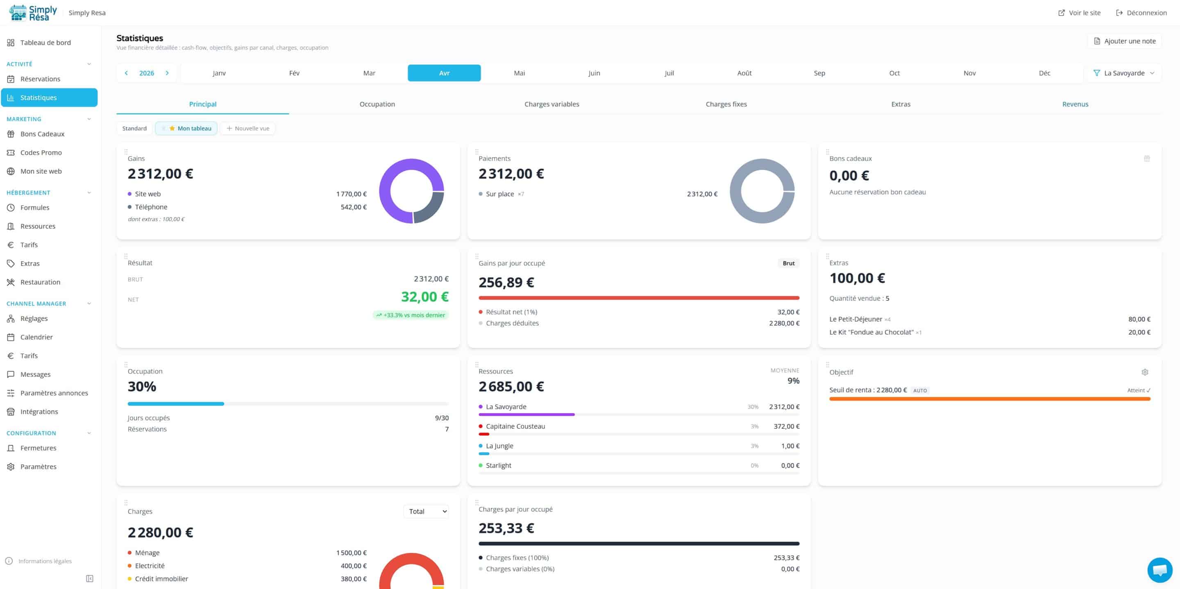Select the Mai month tab
The height and width of the screenshot is (589, 1180).
click(x=520, y=73)
